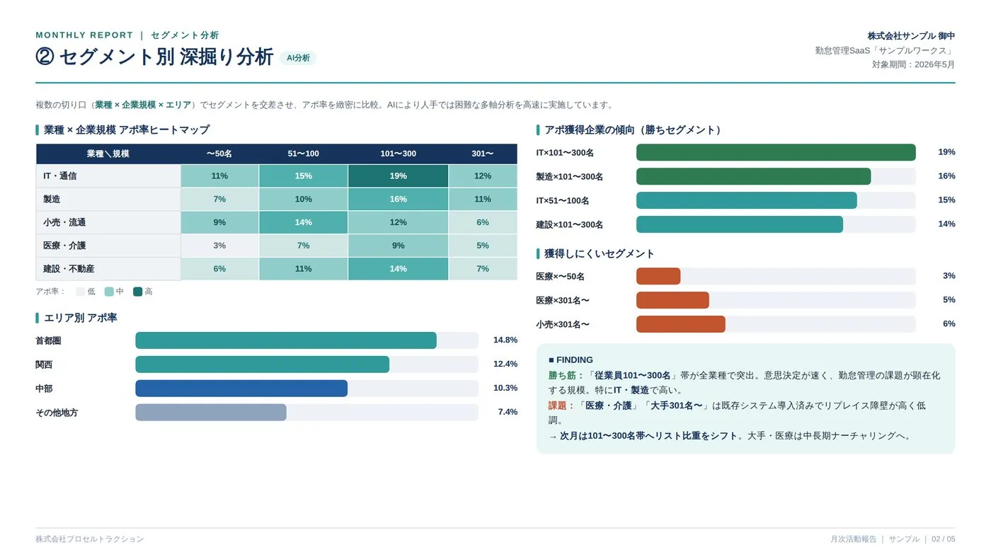
Task: Click the 勝ち筋 green label
Action: (x=566, y=376)
